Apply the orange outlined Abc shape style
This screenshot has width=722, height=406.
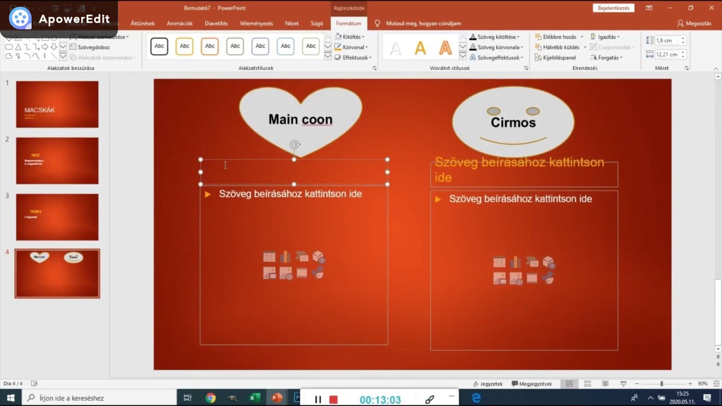[x=210, y=46]
